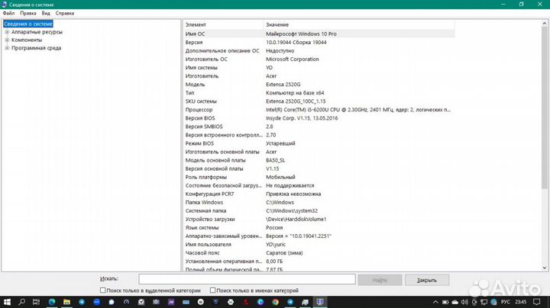Select the 'Имя пользователя' row
This screenshot has height=308, width=550.
click(x=319, y=244)
